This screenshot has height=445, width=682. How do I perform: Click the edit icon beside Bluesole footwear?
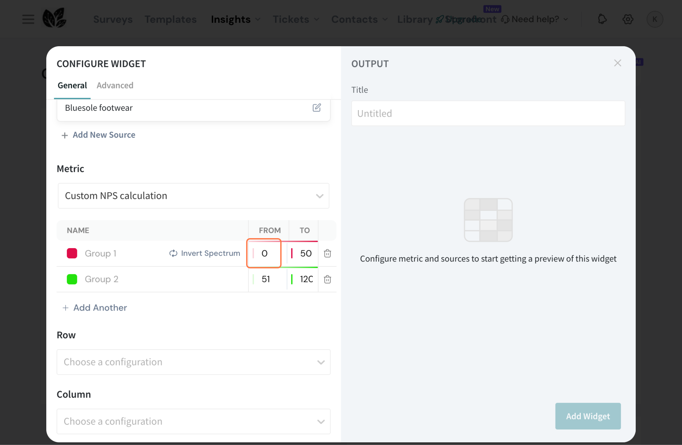click(316, 108)
